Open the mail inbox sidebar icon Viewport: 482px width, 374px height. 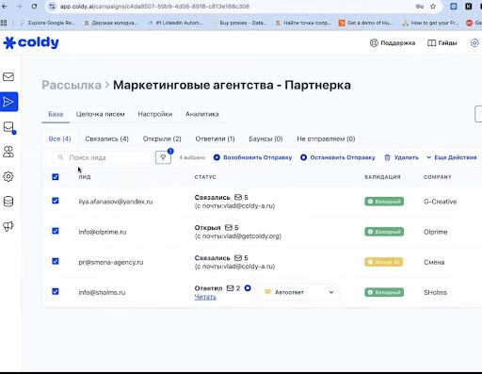pos(8,77)
